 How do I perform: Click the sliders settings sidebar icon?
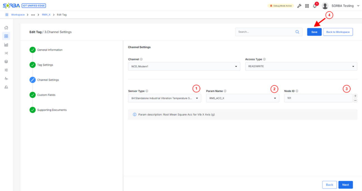[x=6, y=70]
